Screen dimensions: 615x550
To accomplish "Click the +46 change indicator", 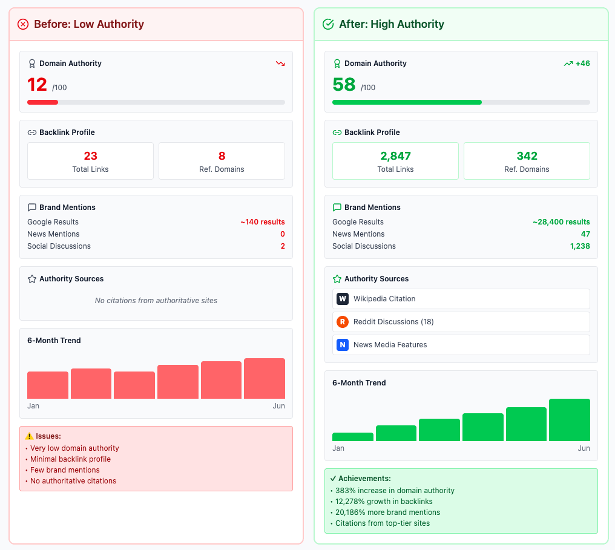I will (582, 64).
